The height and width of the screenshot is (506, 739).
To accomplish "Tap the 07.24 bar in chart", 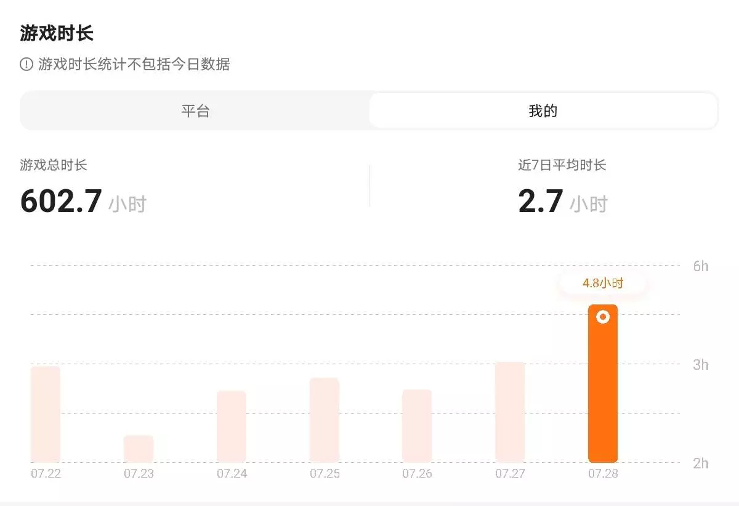I will (232, 426).
